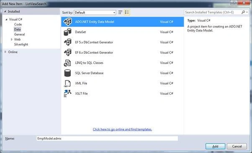
Task: Collapse the Installed section
Action: (x=5, y=12)
